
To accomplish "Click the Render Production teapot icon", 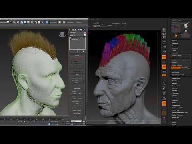I will click(x=42, y=22).
